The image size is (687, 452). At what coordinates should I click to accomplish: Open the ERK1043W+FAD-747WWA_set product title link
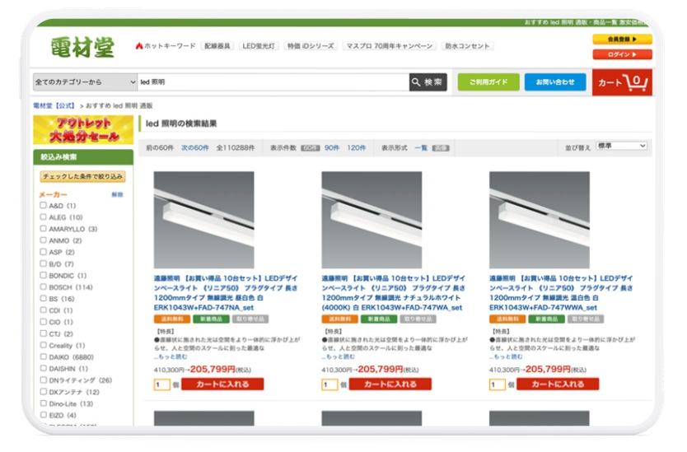point(561,292)
